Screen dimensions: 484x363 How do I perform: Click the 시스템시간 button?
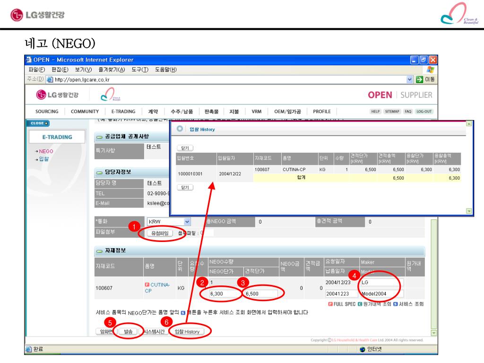click(154, 331)
